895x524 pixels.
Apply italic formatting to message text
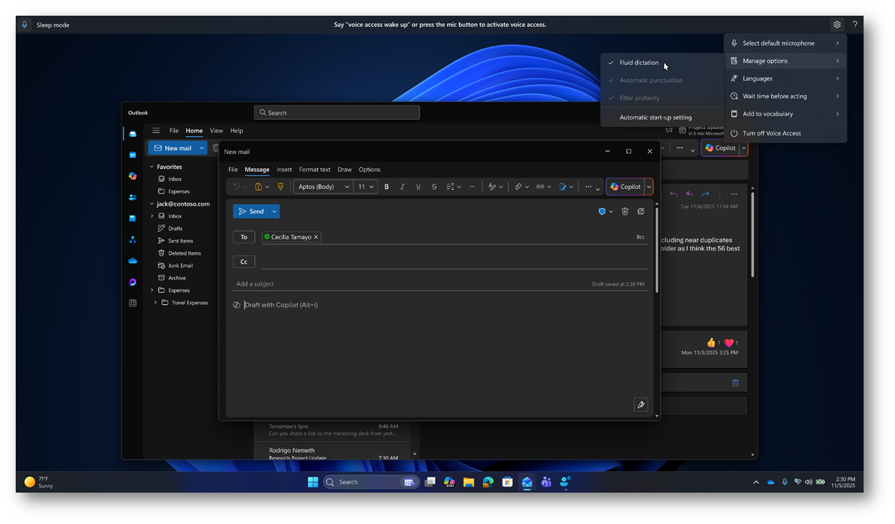402,187
